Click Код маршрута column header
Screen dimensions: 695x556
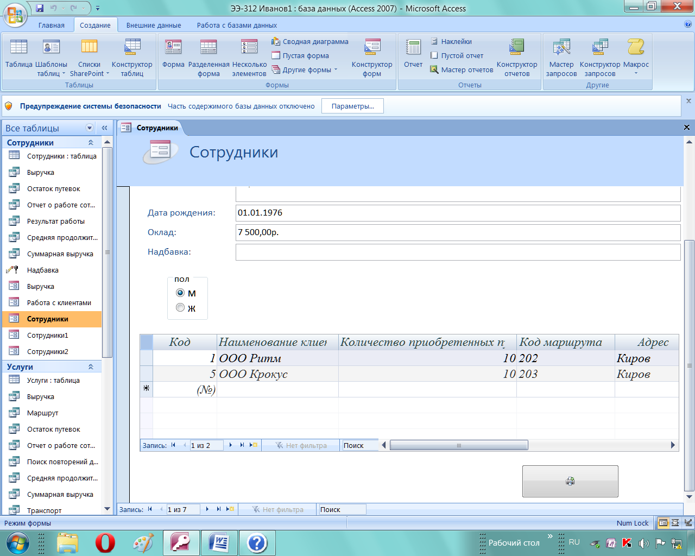click(x=565, y=342)
